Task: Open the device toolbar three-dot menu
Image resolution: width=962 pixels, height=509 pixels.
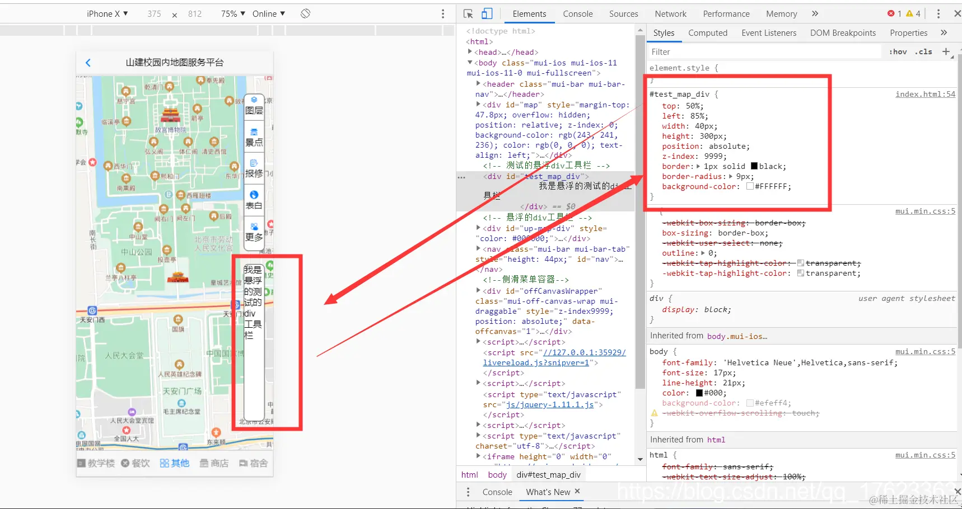Action: tap(443, 13)
